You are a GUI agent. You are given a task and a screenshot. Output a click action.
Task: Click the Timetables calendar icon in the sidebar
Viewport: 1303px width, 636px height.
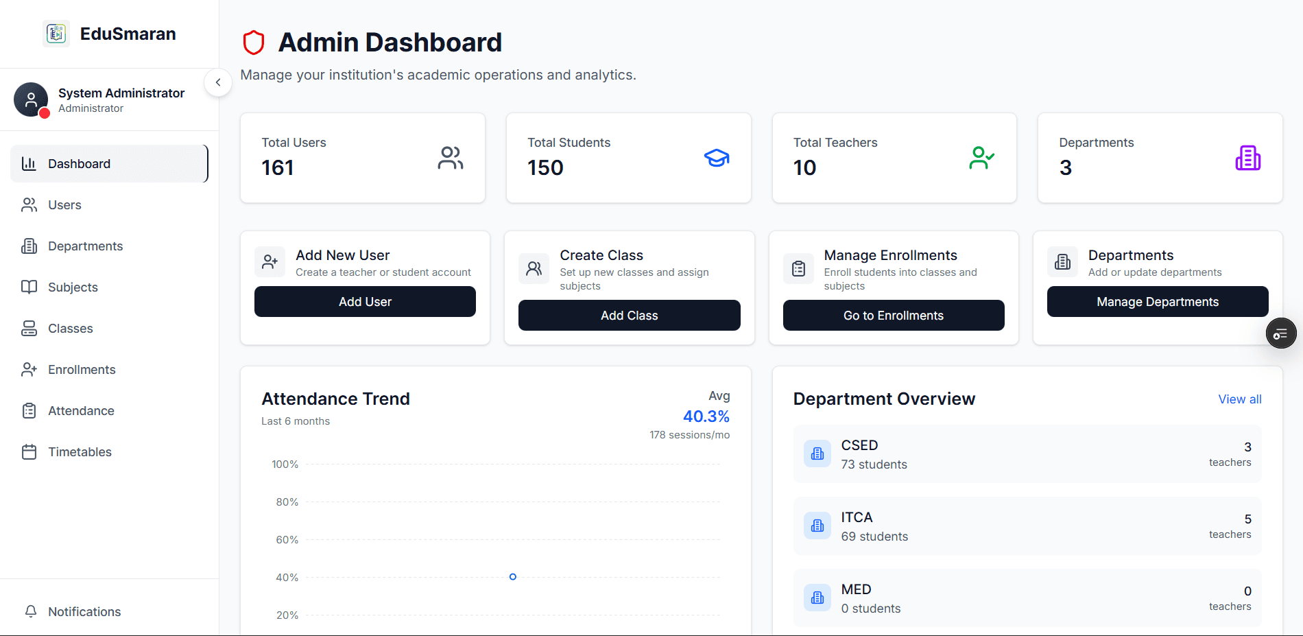click(29, 452)
